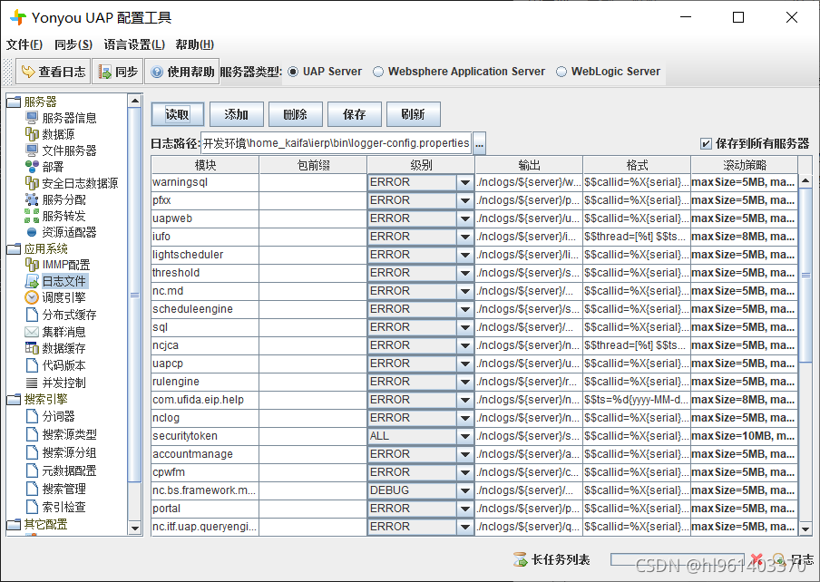Collapse the 搜索引擎 tree folder
Screen dimensions: 820x582
point(15,399)
